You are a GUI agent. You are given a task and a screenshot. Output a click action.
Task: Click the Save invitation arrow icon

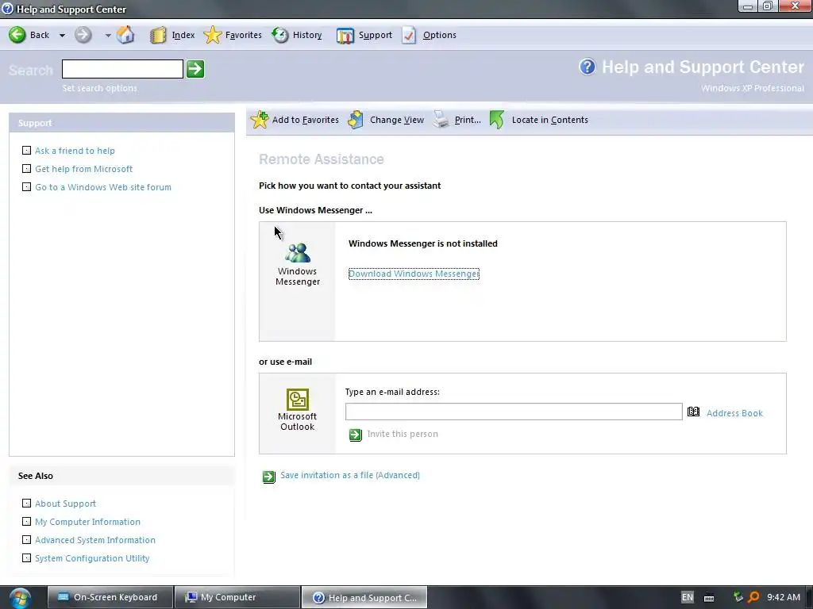(x=268, y=477)
